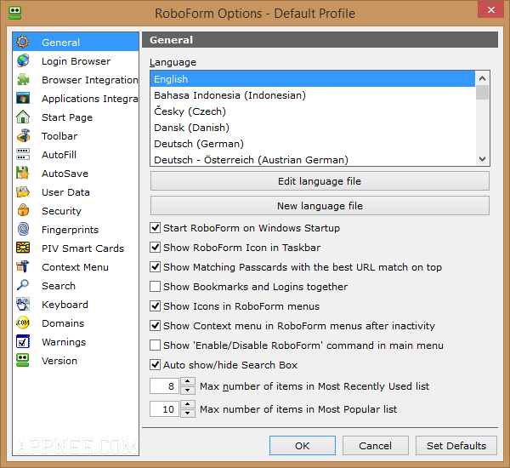Toggle Auto show/hide Search Box
Screen dimensions: 510x468
point(156,364)
